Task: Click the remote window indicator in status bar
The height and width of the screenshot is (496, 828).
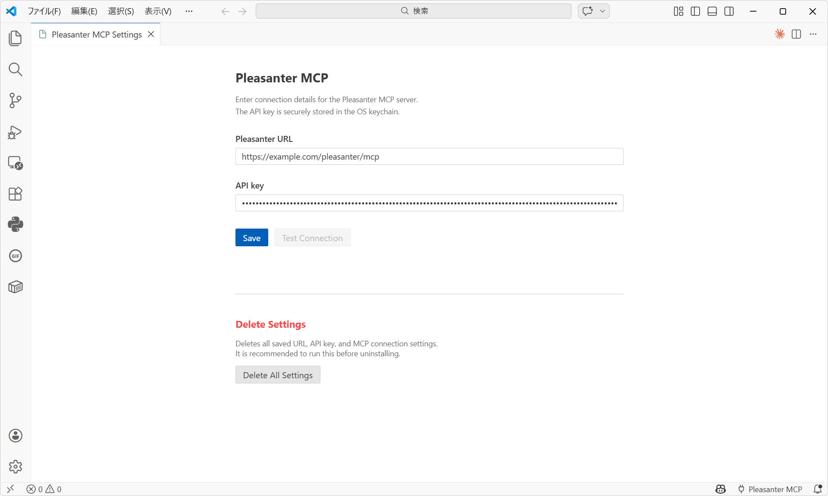Action: [11, 489]
